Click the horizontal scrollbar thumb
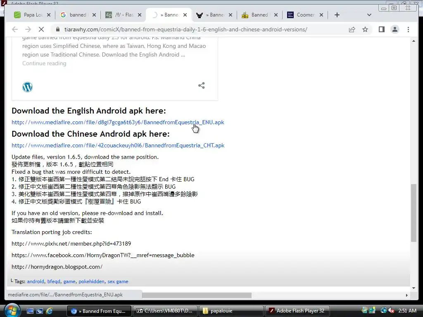Screen dimensions: 423x317 pos(197,296)
